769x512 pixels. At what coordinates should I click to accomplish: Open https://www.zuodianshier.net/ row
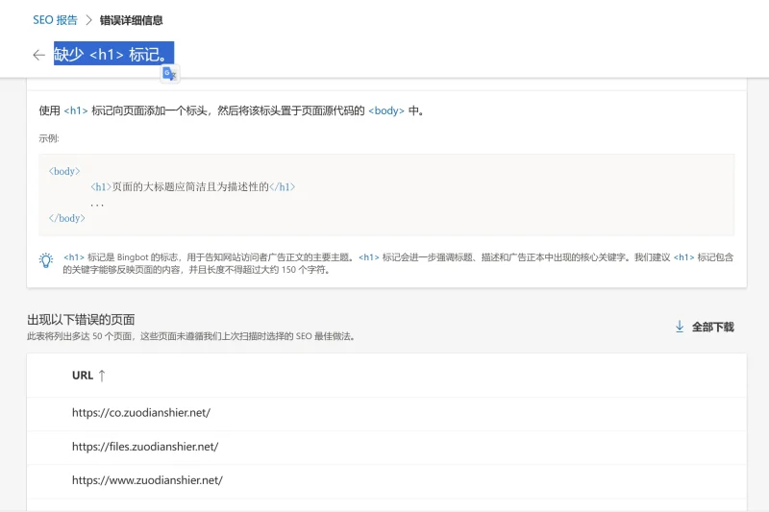click(x=386, y=480)
